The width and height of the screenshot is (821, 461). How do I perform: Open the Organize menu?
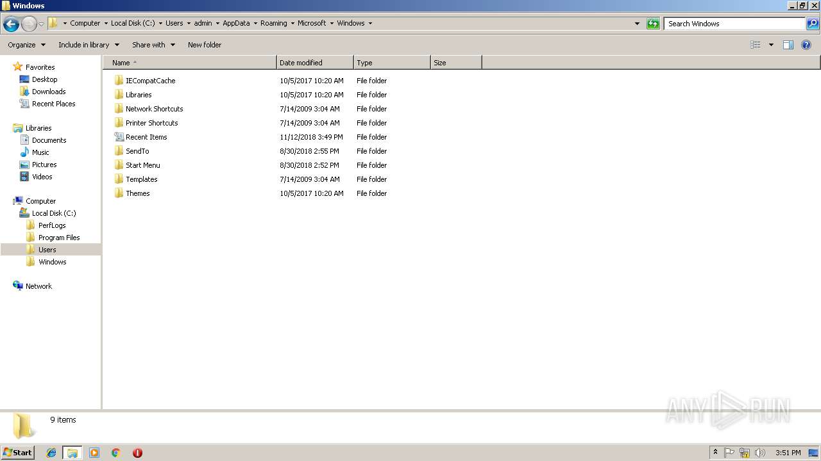point(27,45)
